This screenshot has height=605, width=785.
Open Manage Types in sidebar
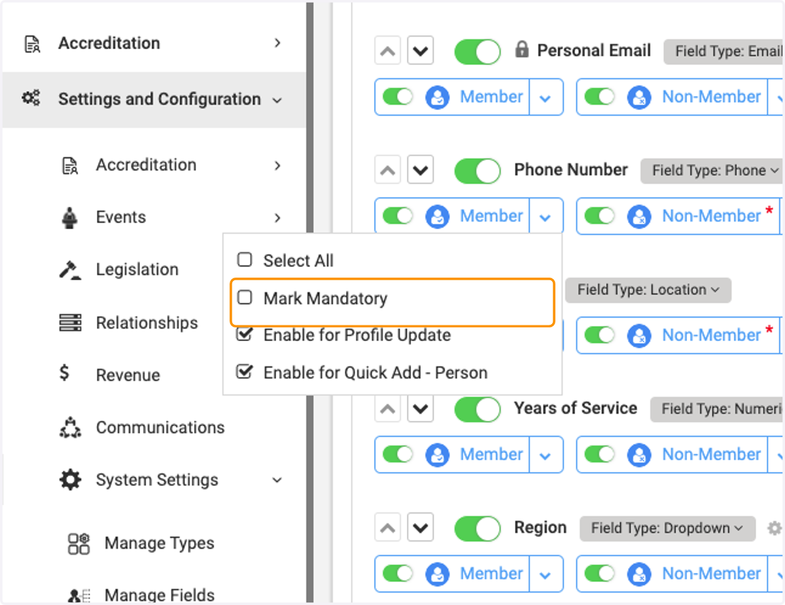[159, 543]
